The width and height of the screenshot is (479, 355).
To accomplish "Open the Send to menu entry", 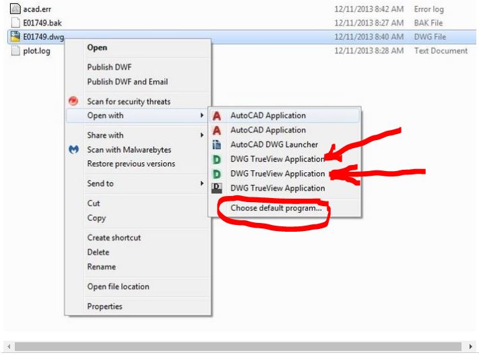I will 100,183.
